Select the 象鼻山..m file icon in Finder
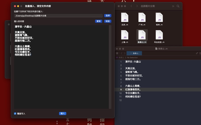Screen dimensions: 201x125 pos(142,35)
